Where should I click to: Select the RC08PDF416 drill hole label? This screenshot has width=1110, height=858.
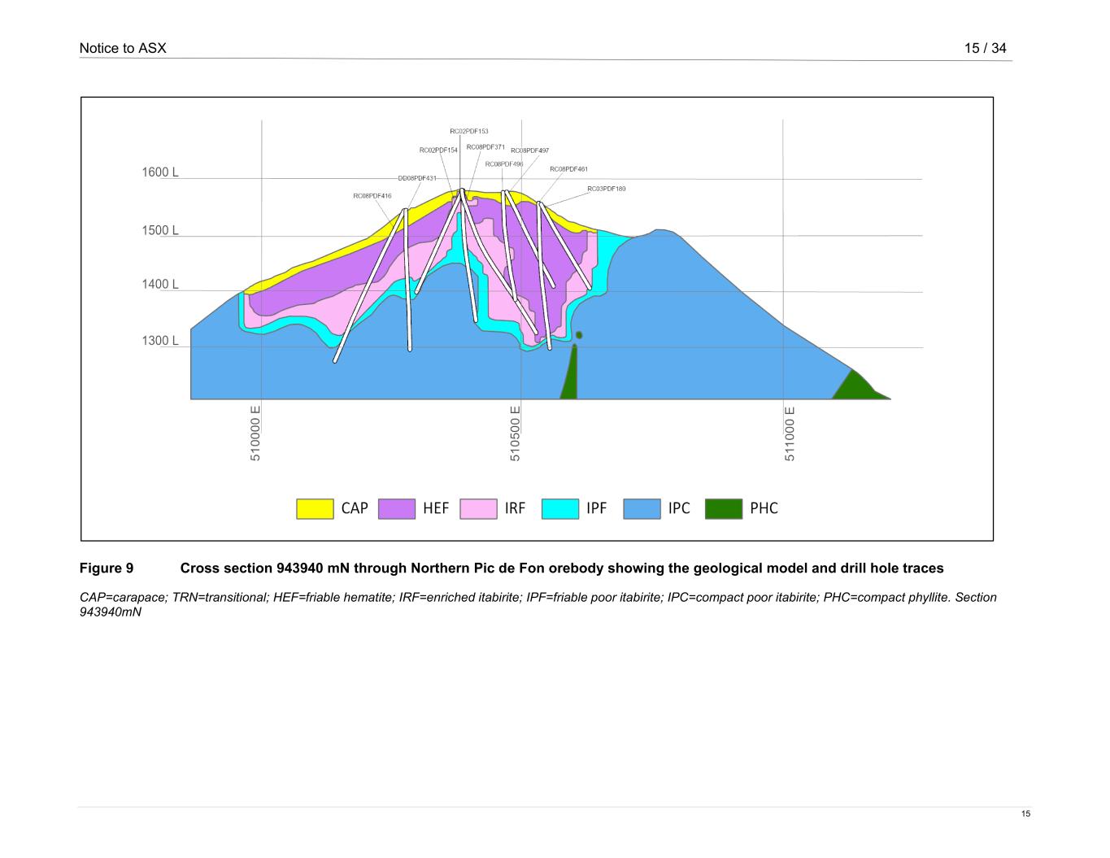coord(372,196)
